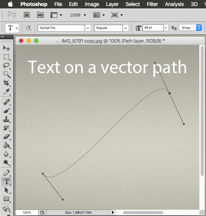This screenshot has height=216, width=206.
Task: Open the Image menu
Action: (x=92, y=5)
